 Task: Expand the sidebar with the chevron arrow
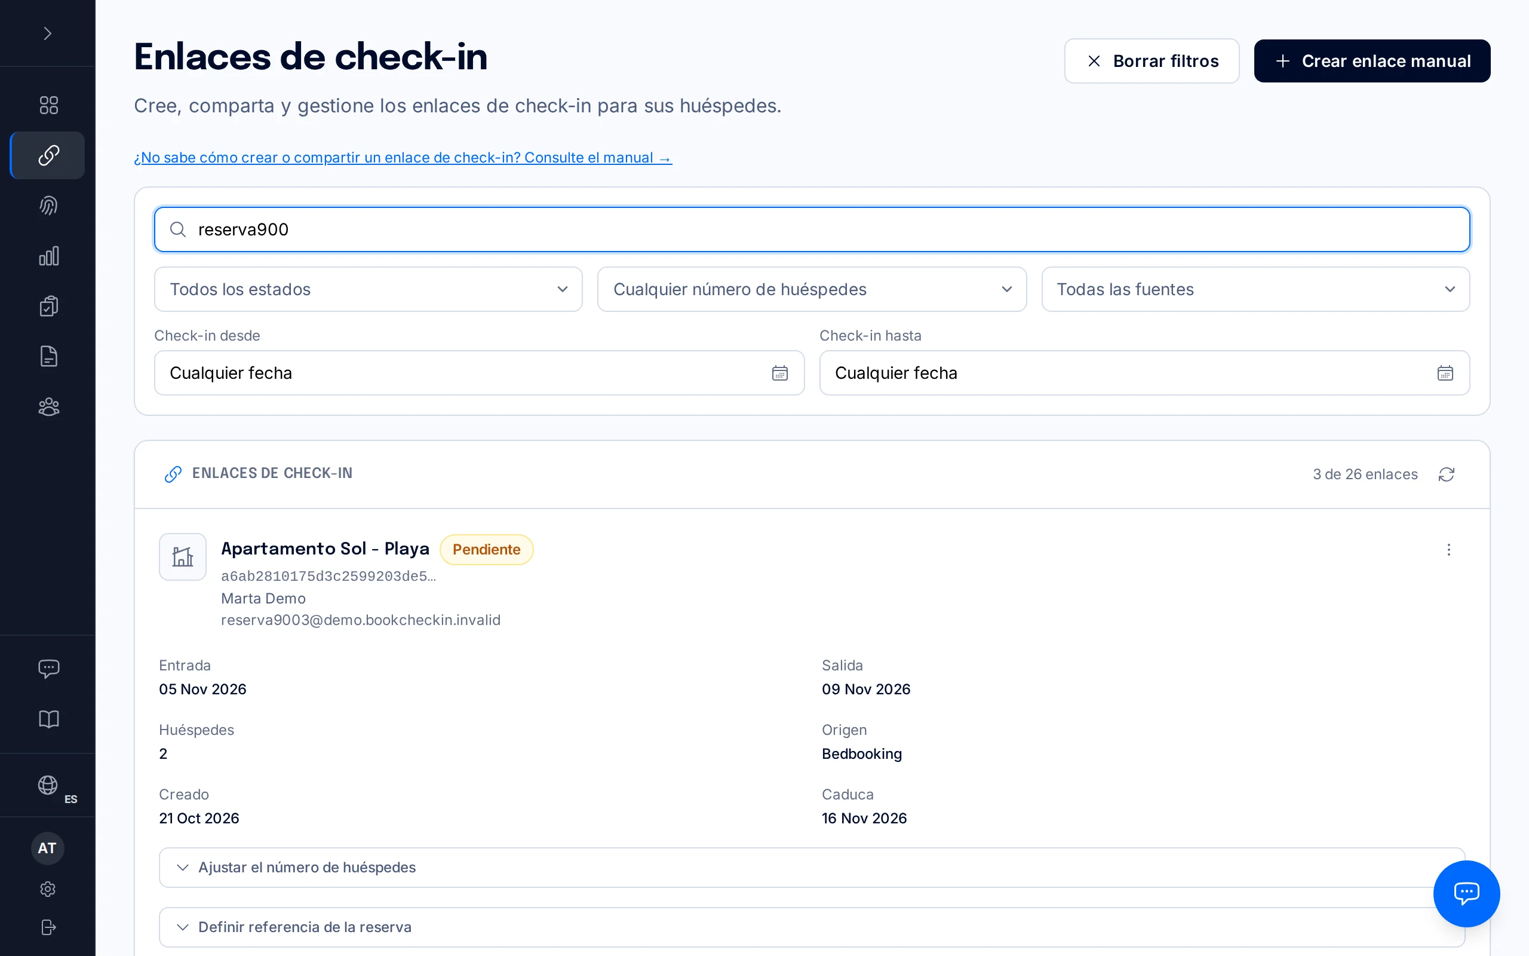coord(47,33)
